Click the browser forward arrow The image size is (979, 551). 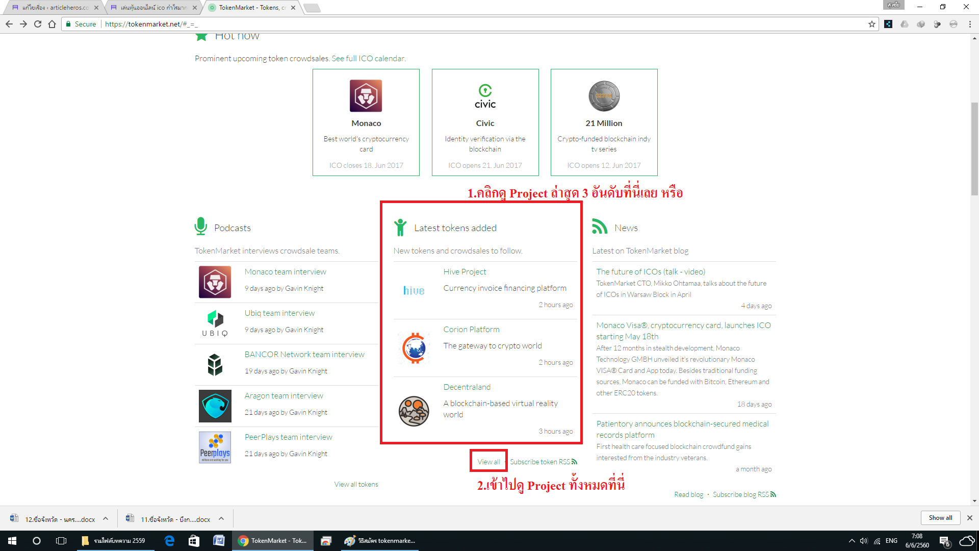coord(23,24)
